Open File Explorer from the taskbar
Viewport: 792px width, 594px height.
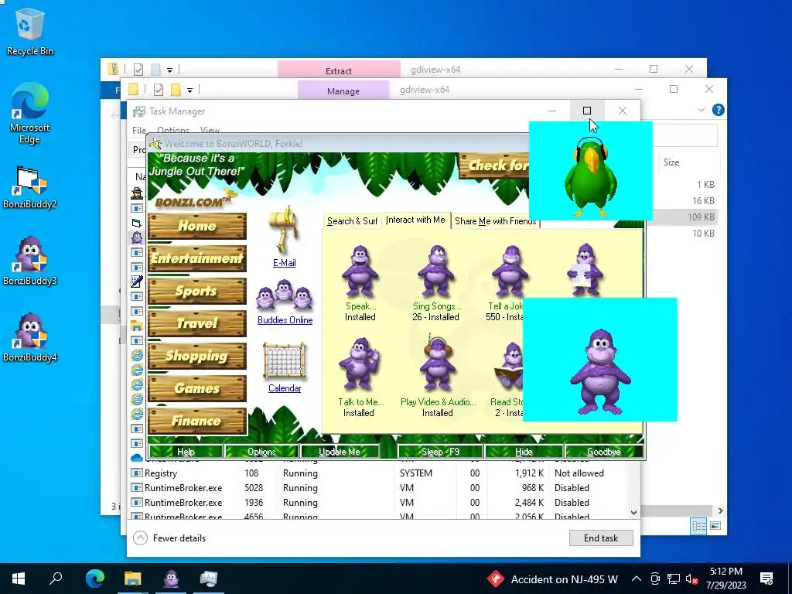click(x=133, y=579)
